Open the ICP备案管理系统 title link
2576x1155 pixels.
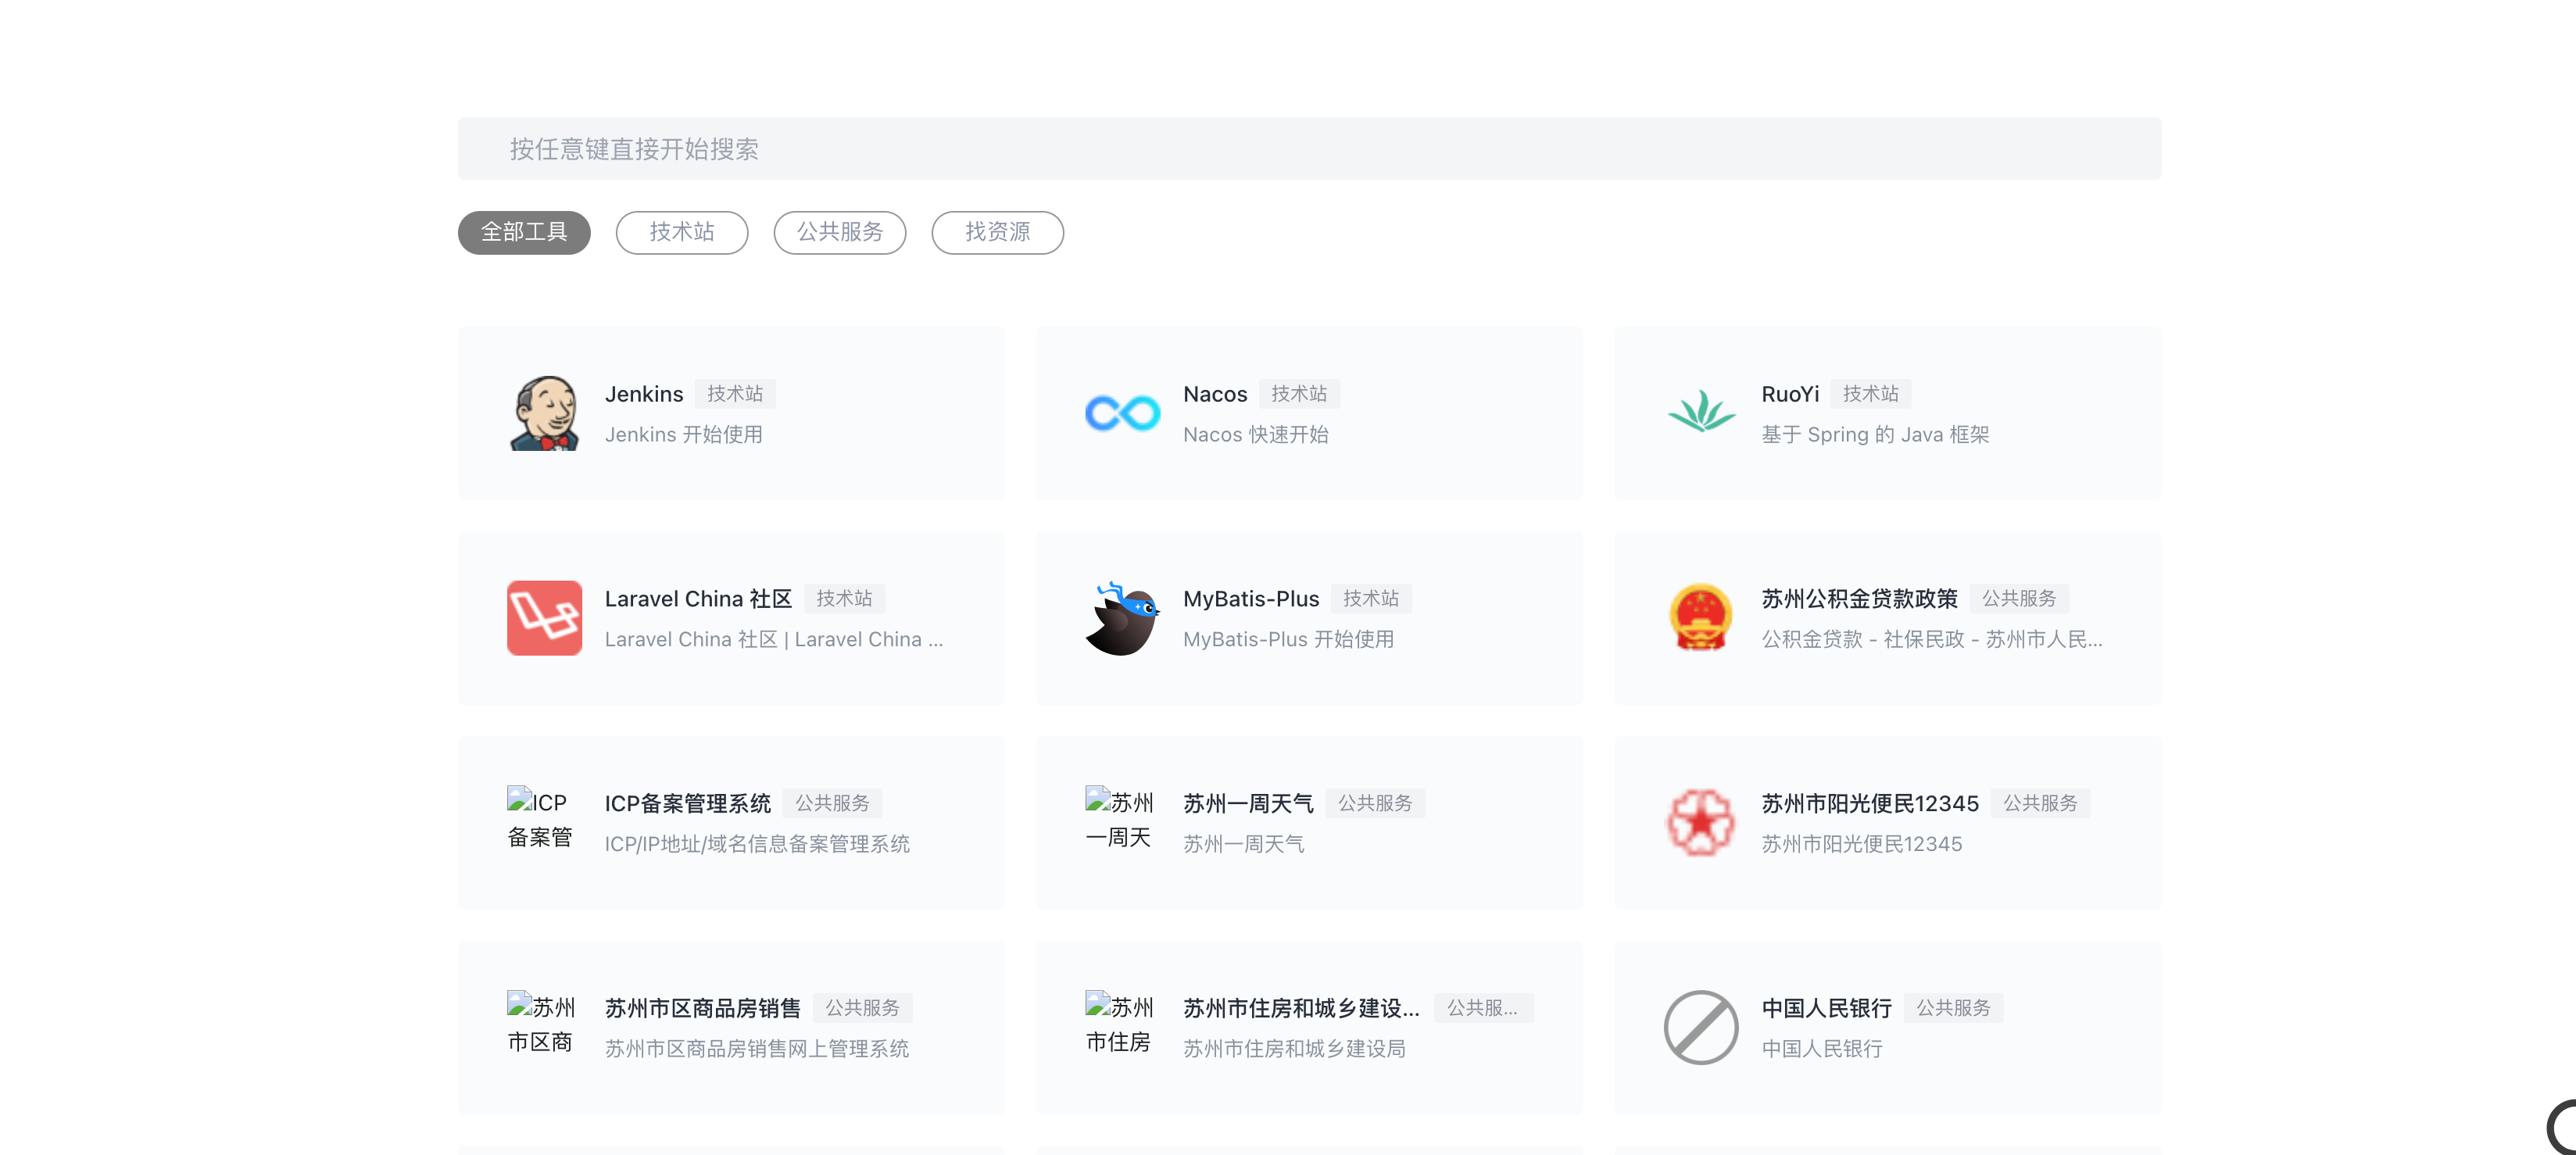click(687, 803)
